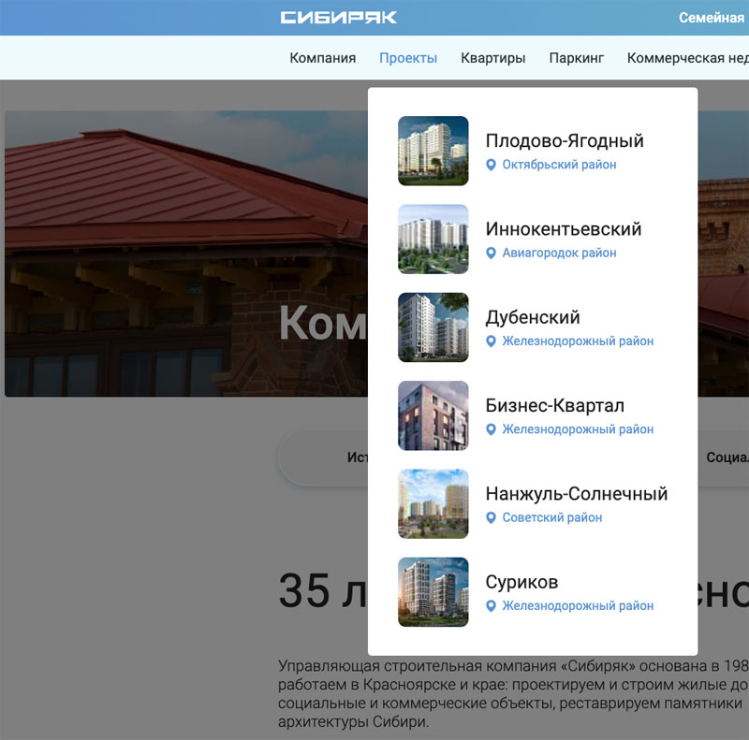Click location pin in the Суриков row

[x=491, y=606]
